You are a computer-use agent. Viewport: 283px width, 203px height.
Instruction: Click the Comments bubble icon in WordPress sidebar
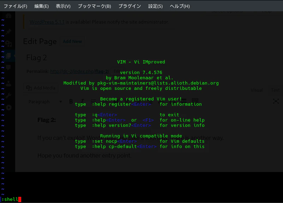coord(8,67)
